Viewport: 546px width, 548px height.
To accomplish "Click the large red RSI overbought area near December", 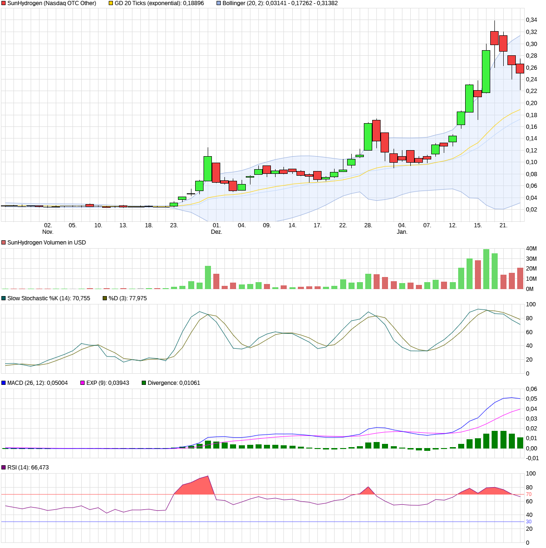I will [x=197, y=487].
